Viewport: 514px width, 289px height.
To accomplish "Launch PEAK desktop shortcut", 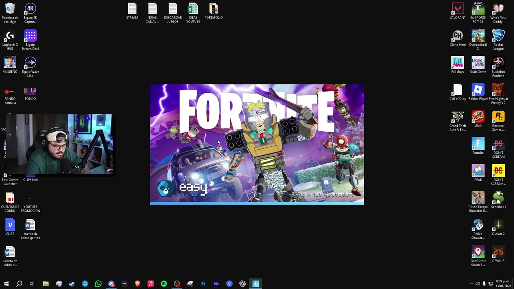I will [478, 173].
